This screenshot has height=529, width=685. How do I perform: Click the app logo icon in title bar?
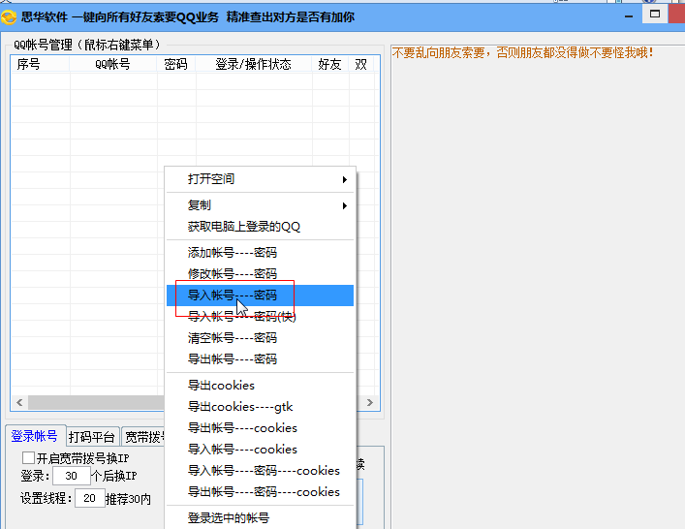9,17
